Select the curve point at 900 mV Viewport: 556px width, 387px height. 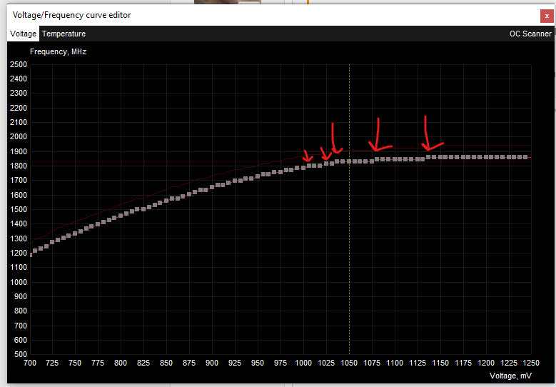click(x=212, y=186)
